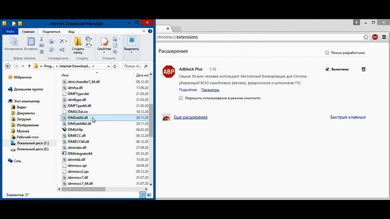
Task: Select Загрузки folder in sidebar
Action: 24,119
